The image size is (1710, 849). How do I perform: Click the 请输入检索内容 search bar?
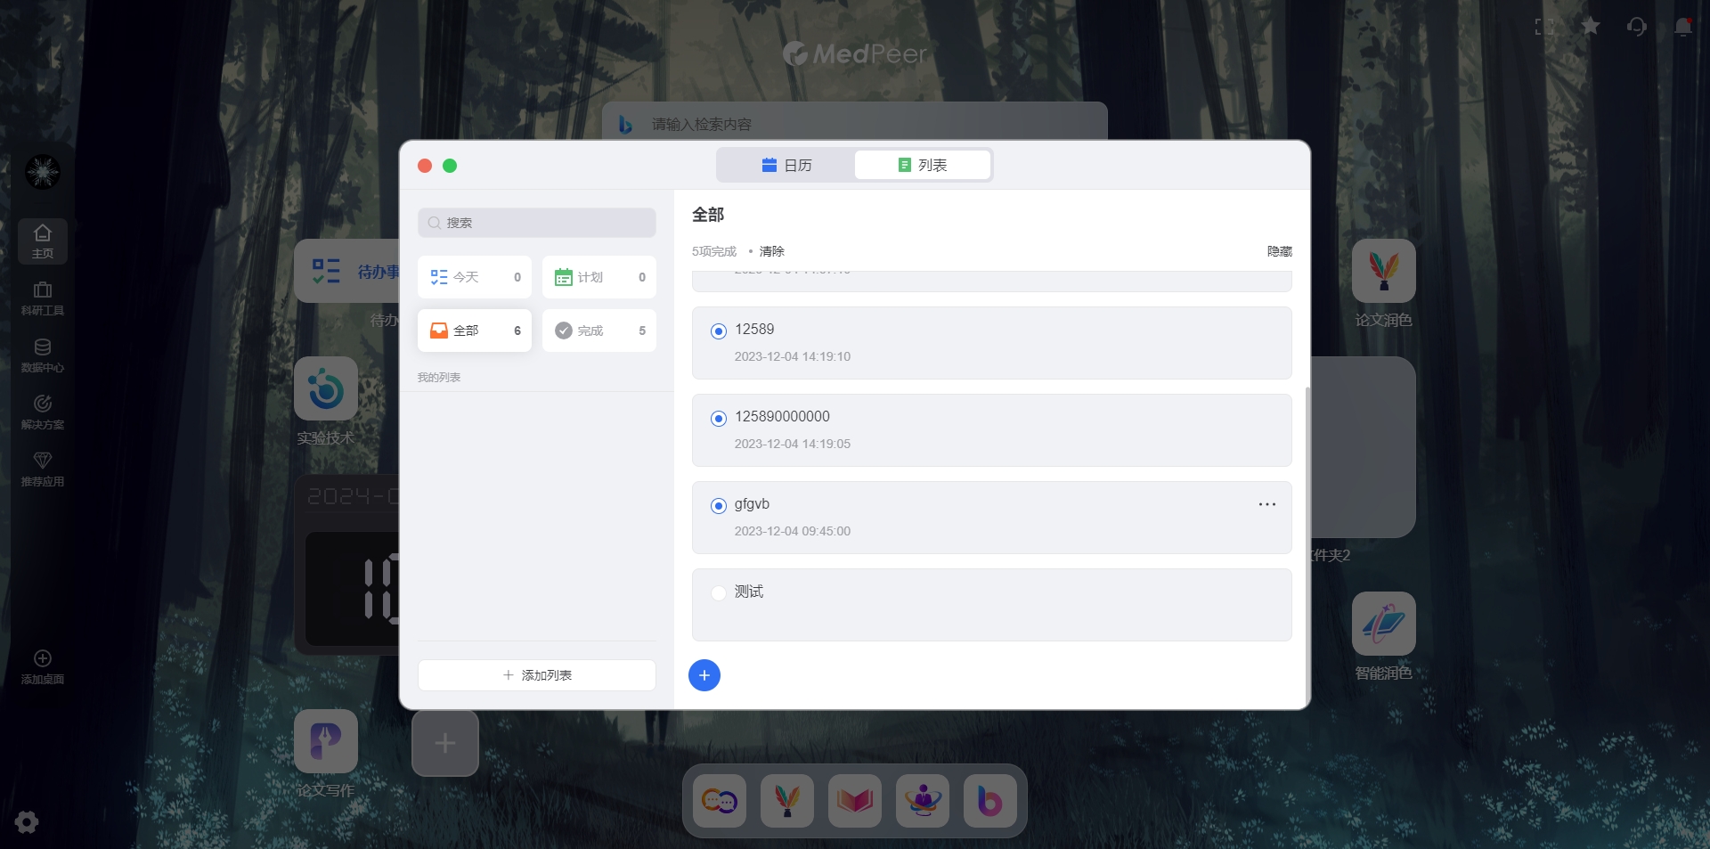click(855, 124)
